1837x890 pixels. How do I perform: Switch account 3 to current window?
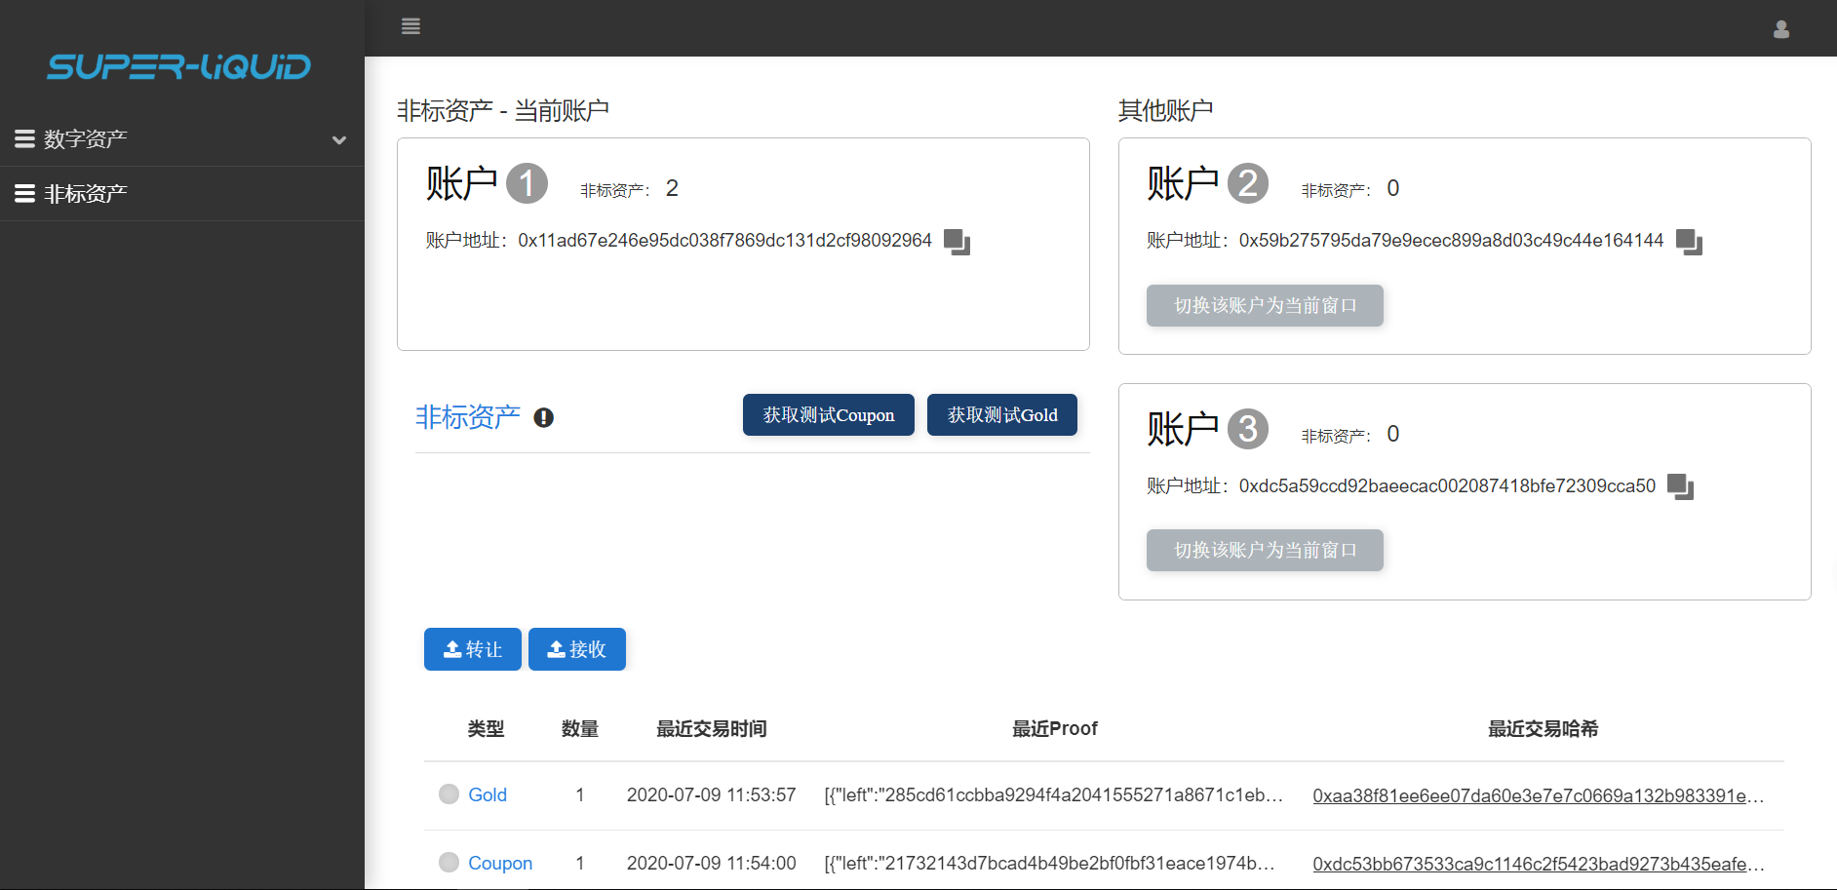coord(1264,551)
